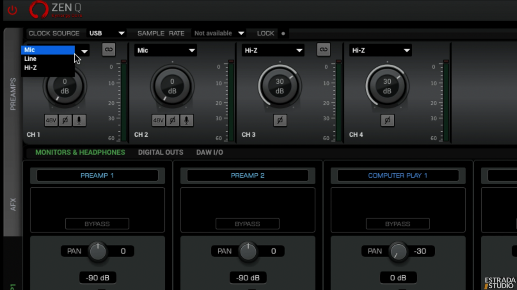
Task: Click the microphone icon on CH 1
Action: tap(79, 120)
